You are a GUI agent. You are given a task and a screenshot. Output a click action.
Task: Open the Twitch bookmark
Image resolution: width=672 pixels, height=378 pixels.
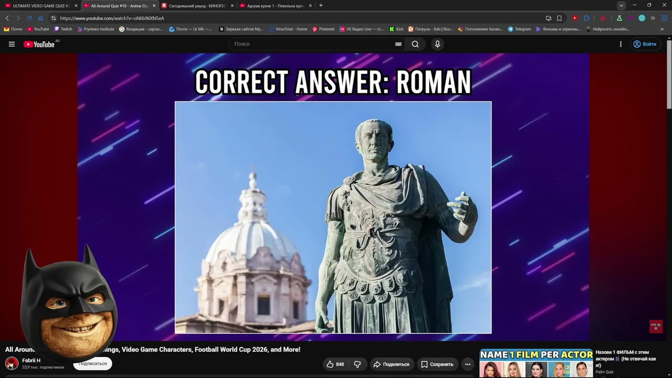(x=63, y=29)
